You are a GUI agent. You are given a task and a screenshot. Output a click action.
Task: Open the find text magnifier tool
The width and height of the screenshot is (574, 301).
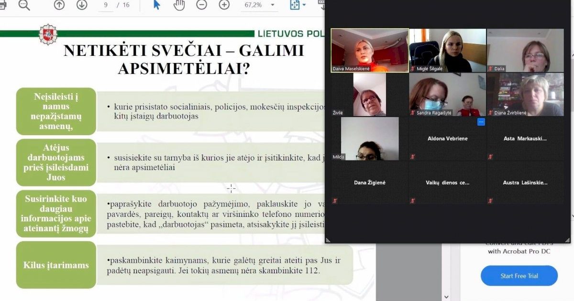24,5
